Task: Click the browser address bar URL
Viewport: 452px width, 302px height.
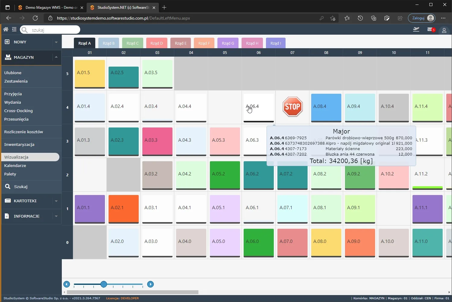Action: coord(123,18)
